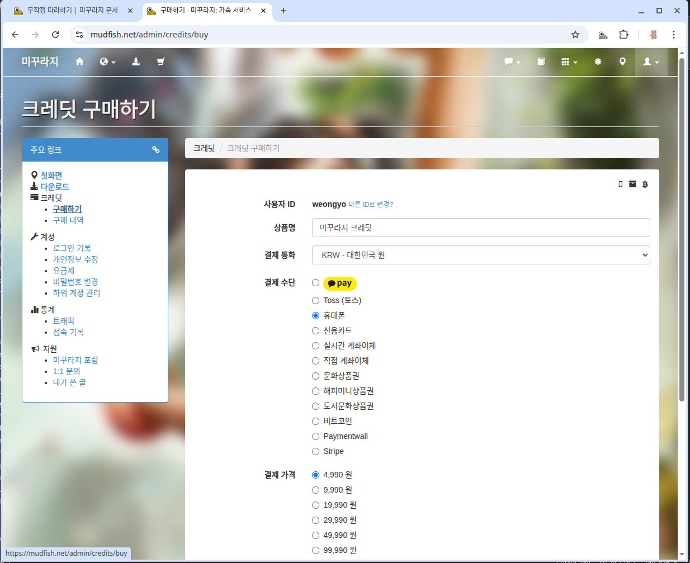
Task: Choose the 9,990 원 price option
Action: coord(315,490)
